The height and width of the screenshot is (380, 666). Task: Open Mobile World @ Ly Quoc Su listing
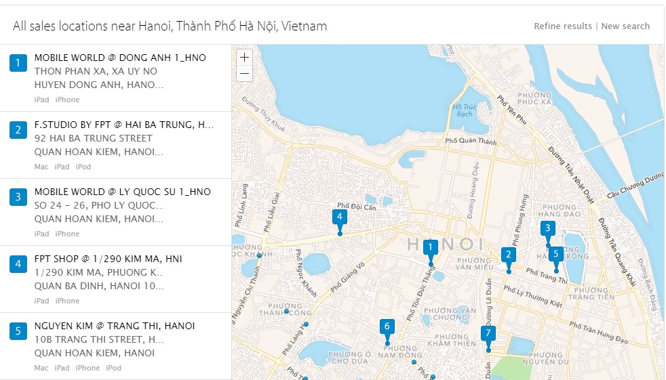click(x=122, y=192)
